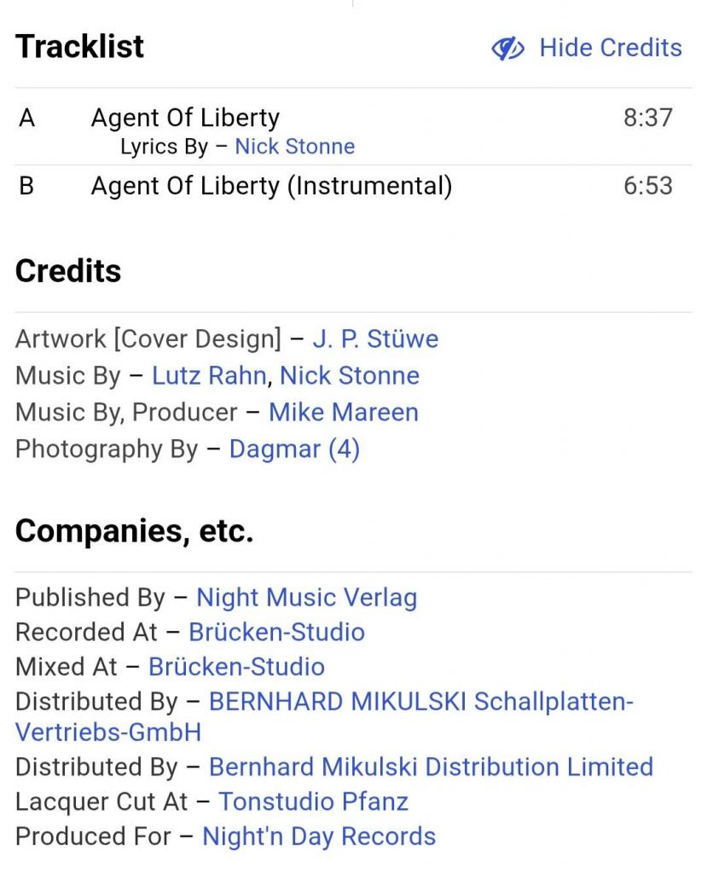Select Nick Stonne in Music By credits
Viewport: 707px width, 873px height.
pos(350,376)
